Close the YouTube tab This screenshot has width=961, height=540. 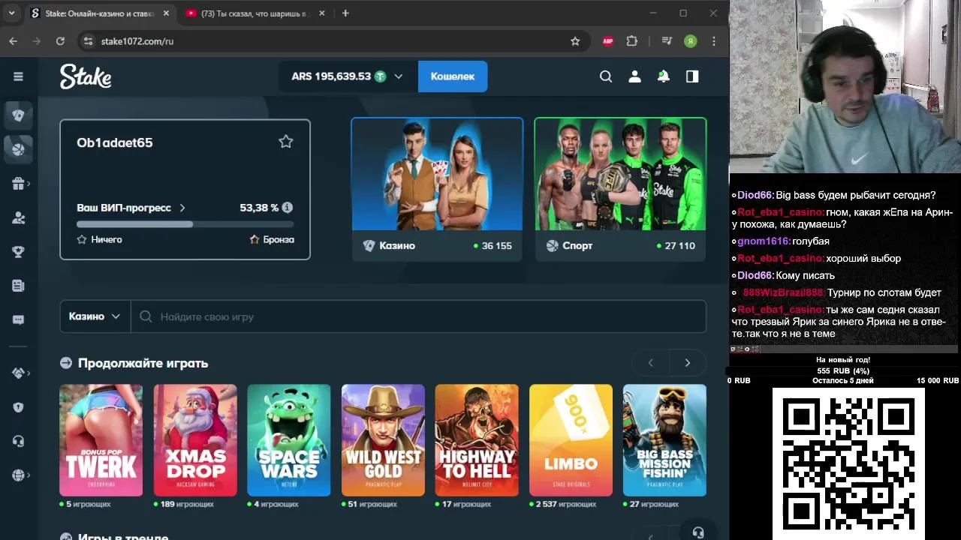click(x=322, y=13)
